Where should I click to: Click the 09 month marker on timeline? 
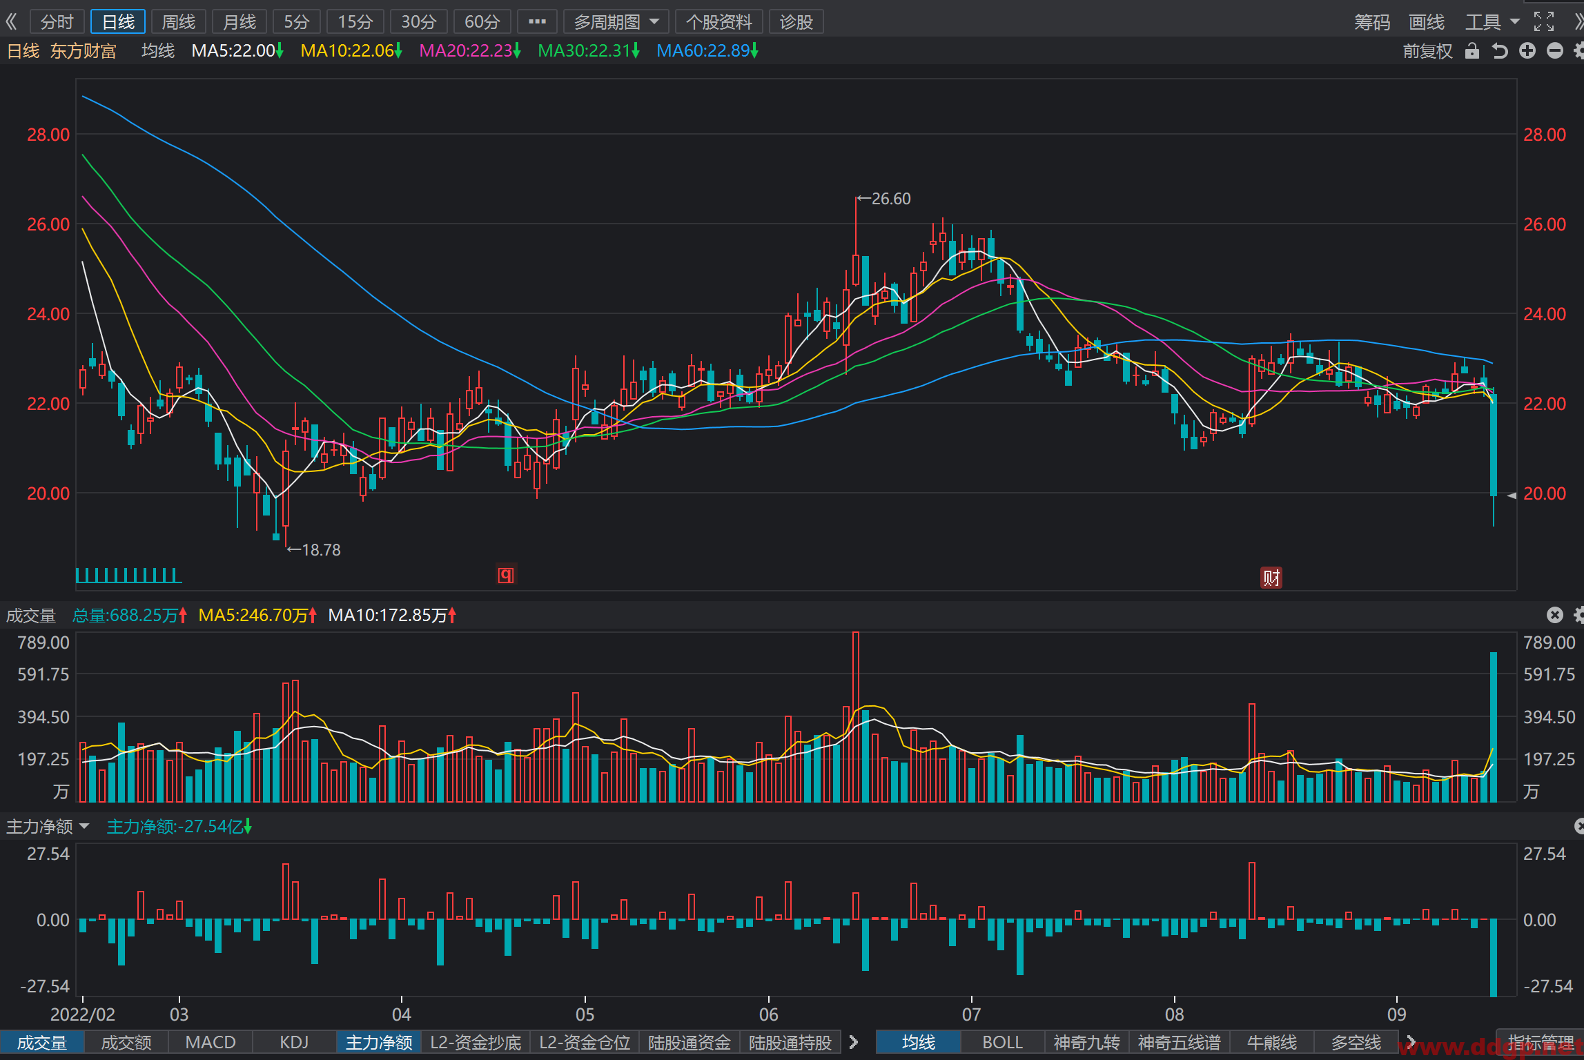(x=1396, y=1014)
